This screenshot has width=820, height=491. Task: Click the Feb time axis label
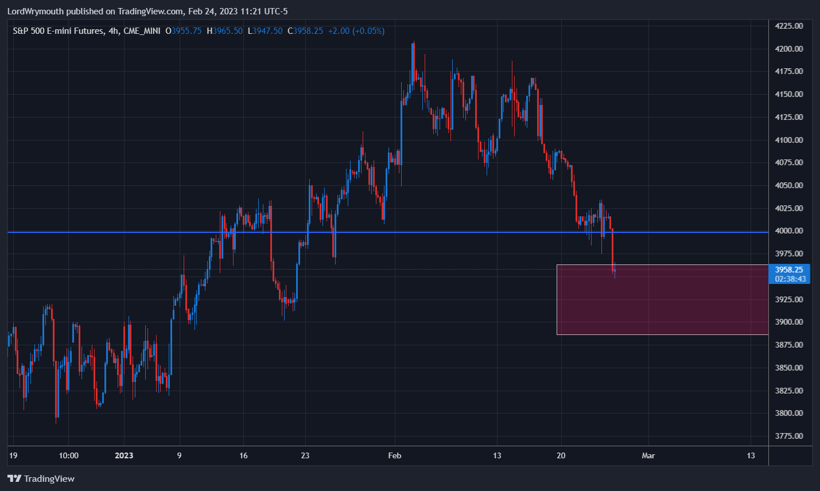pyautogui.click(x=395, y=455)
